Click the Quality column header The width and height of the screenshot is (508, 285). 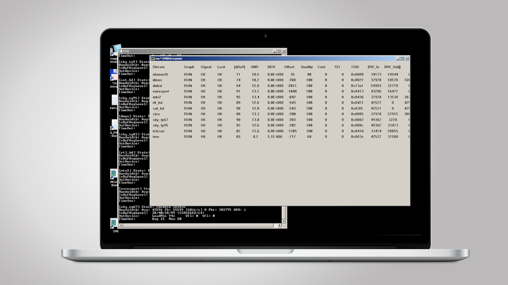pos(307,67)
